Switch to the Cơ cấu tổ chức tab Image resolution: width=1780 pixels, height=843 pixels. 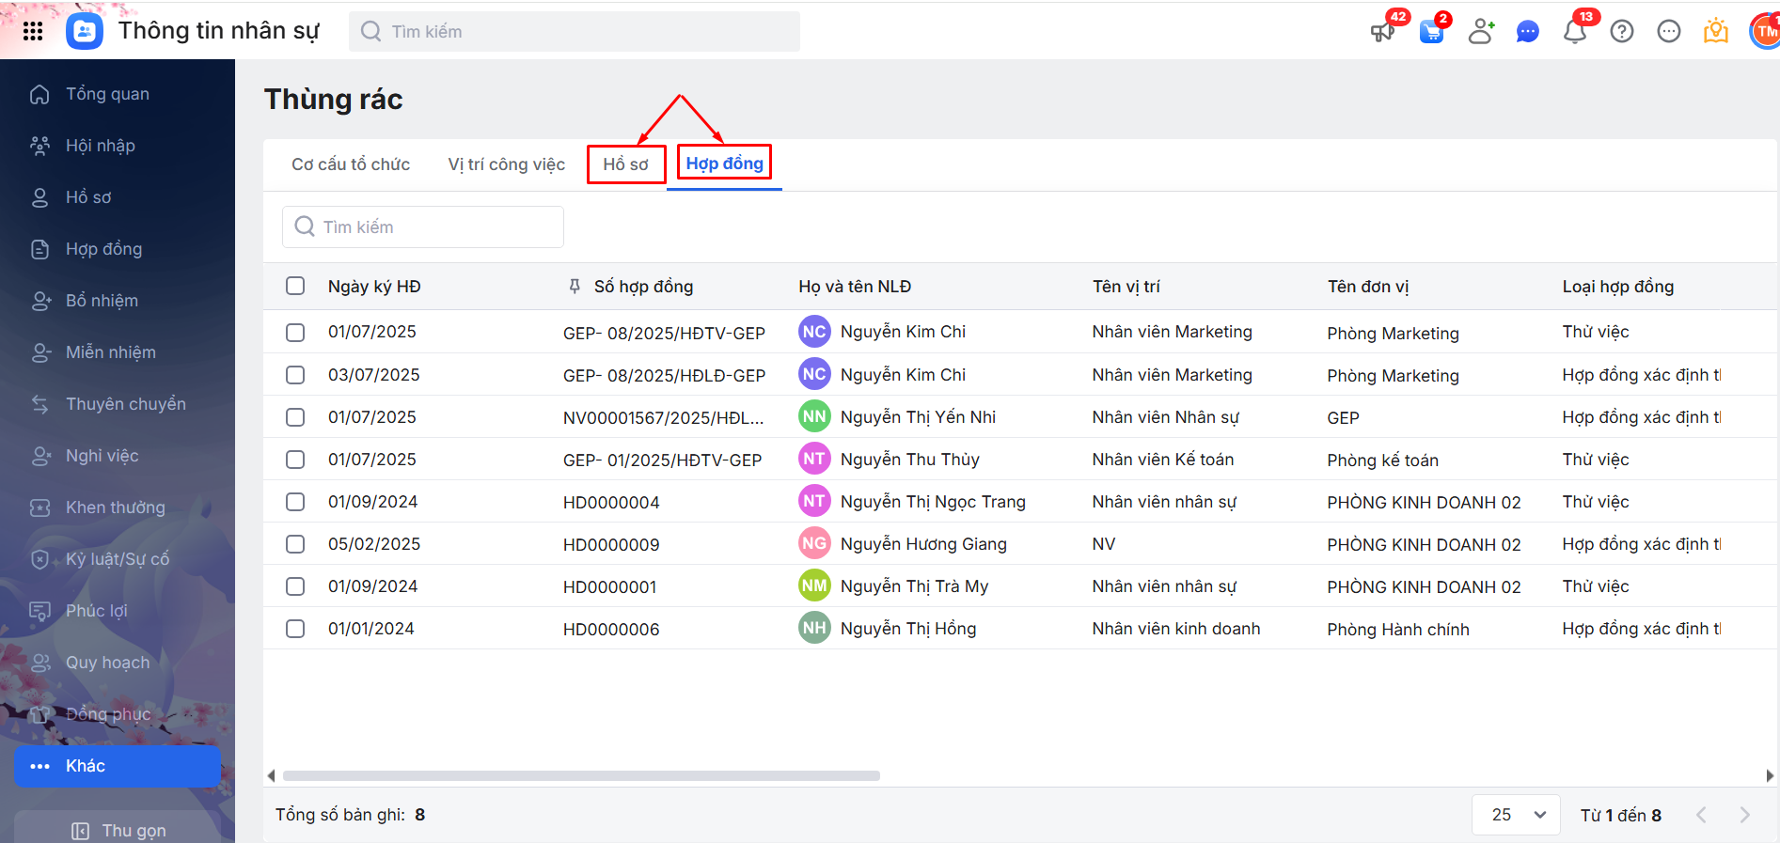tap(351, 164)
